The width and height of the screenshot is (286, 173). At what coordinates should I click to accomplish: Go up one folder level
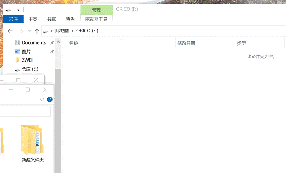coord(37,31)
